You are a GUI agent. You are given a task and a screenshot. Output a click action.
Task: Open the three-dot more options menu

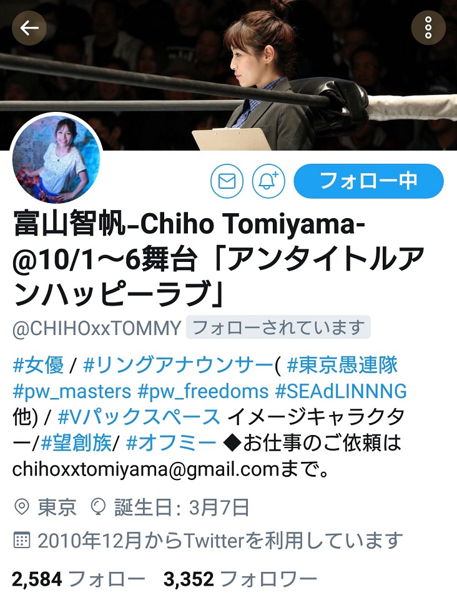(x=428, y=27)
